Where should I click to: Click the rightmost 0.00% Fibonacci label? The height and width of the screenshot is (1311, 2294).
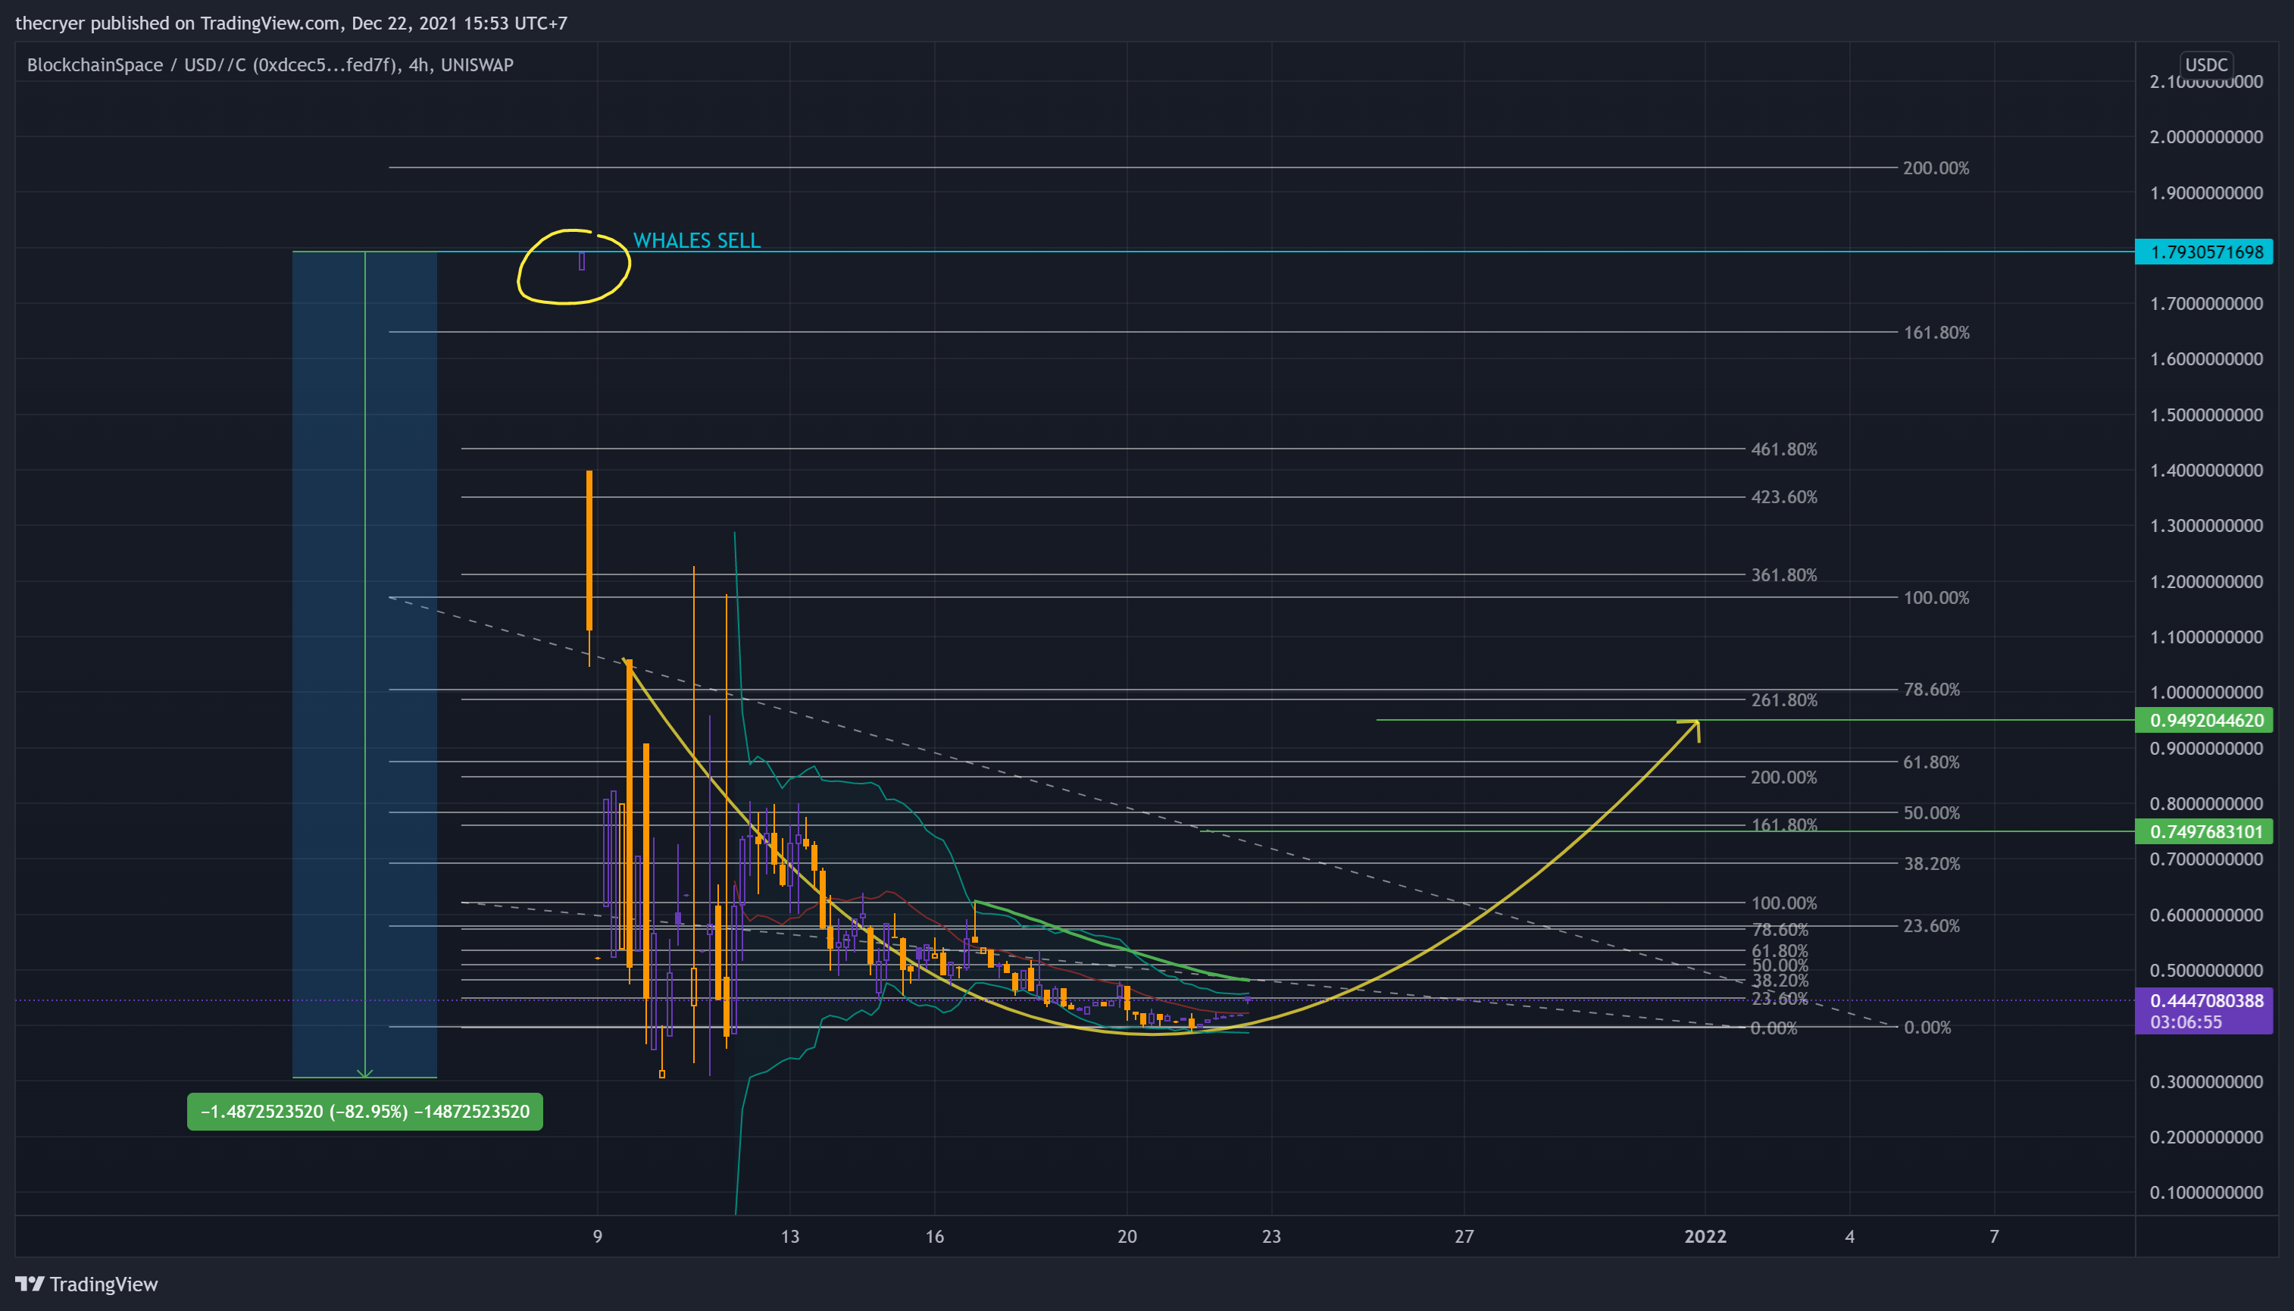coord(1928,1028)
